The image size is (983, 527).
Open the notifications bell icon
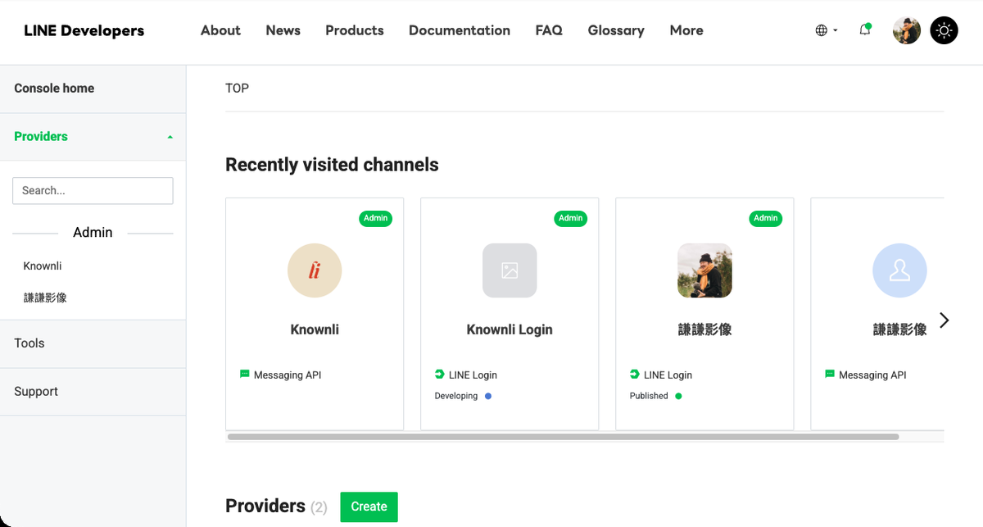coord(865,30)
